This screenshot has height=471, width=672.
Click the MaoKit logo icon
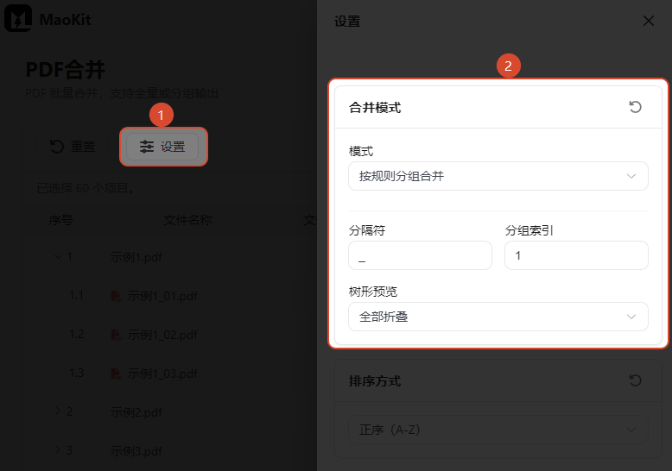point(18,18)
